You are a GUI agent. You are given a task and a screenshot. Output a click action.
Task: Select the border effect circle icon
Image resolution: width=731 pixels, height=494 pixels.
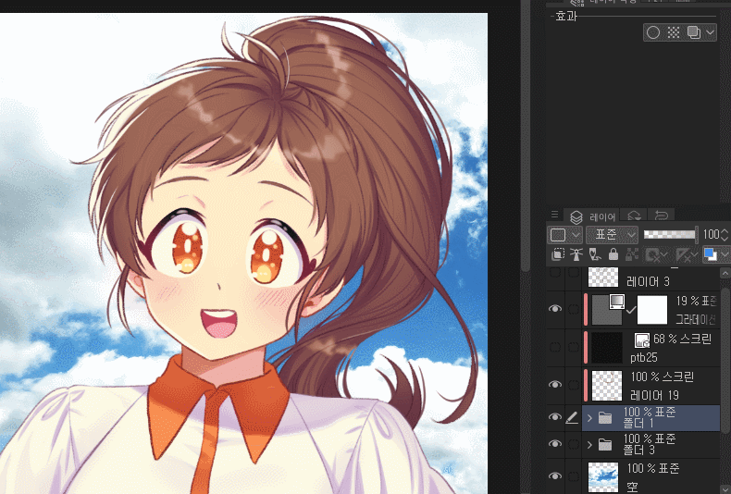[x=653, y=32]
